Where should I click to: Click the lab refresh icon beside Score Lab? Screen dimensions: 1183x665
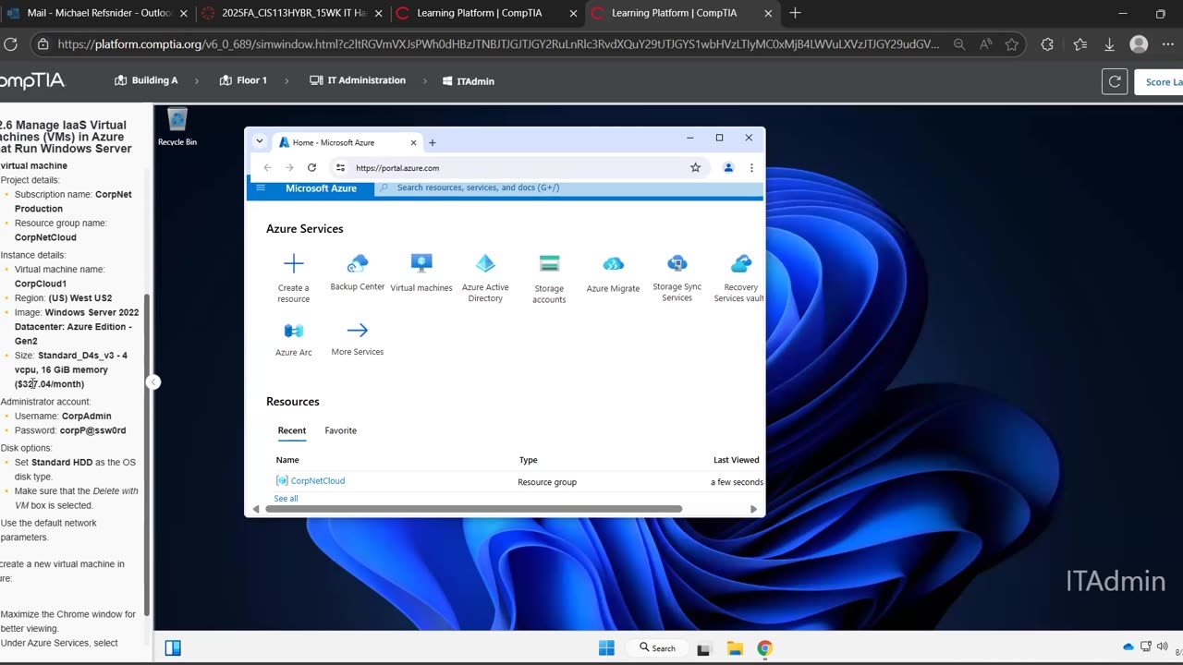pos(1115,81)
